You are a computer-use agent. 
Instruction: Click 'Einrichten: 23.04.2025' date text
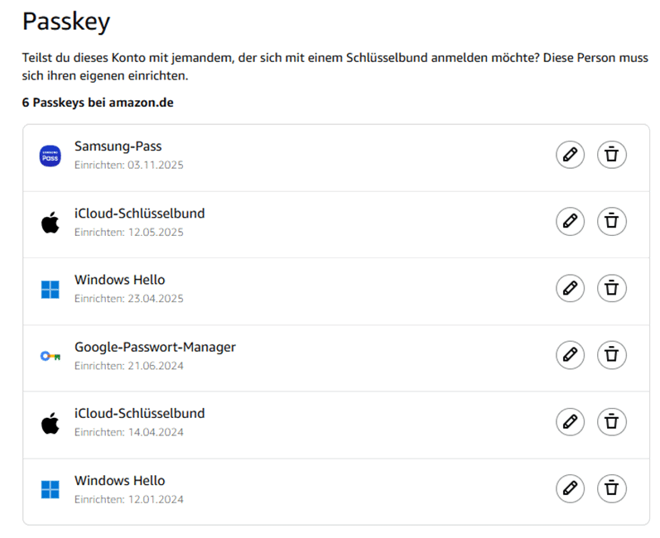129,299
